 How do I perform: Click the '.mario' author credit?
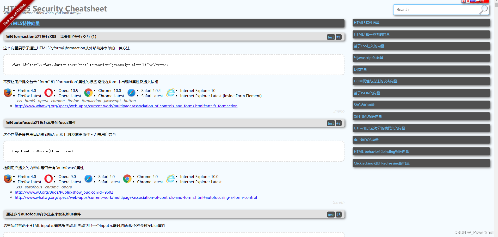(x=339, y=111)
